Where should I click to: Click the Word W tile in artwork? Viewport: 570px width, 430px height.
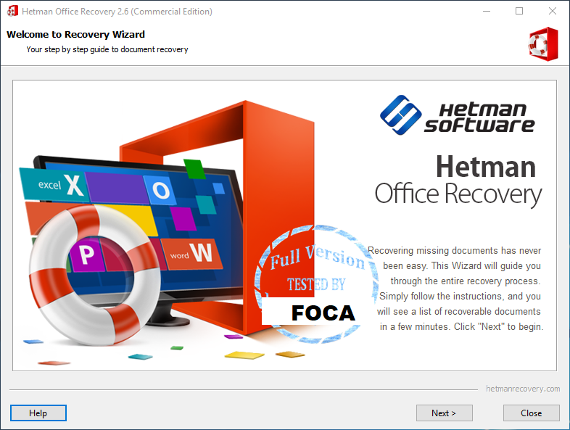tap(191, 253)
